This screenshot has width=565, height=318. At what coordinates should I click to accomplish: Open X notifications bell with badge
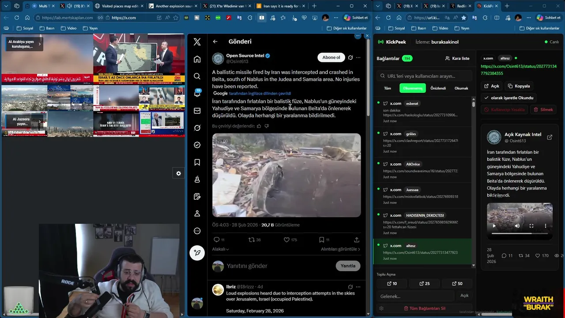[197, 93]
